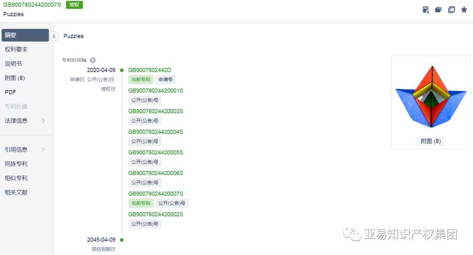Open the 法律信息 sidebar item
The image size is (473, 255).
(16, 121)
